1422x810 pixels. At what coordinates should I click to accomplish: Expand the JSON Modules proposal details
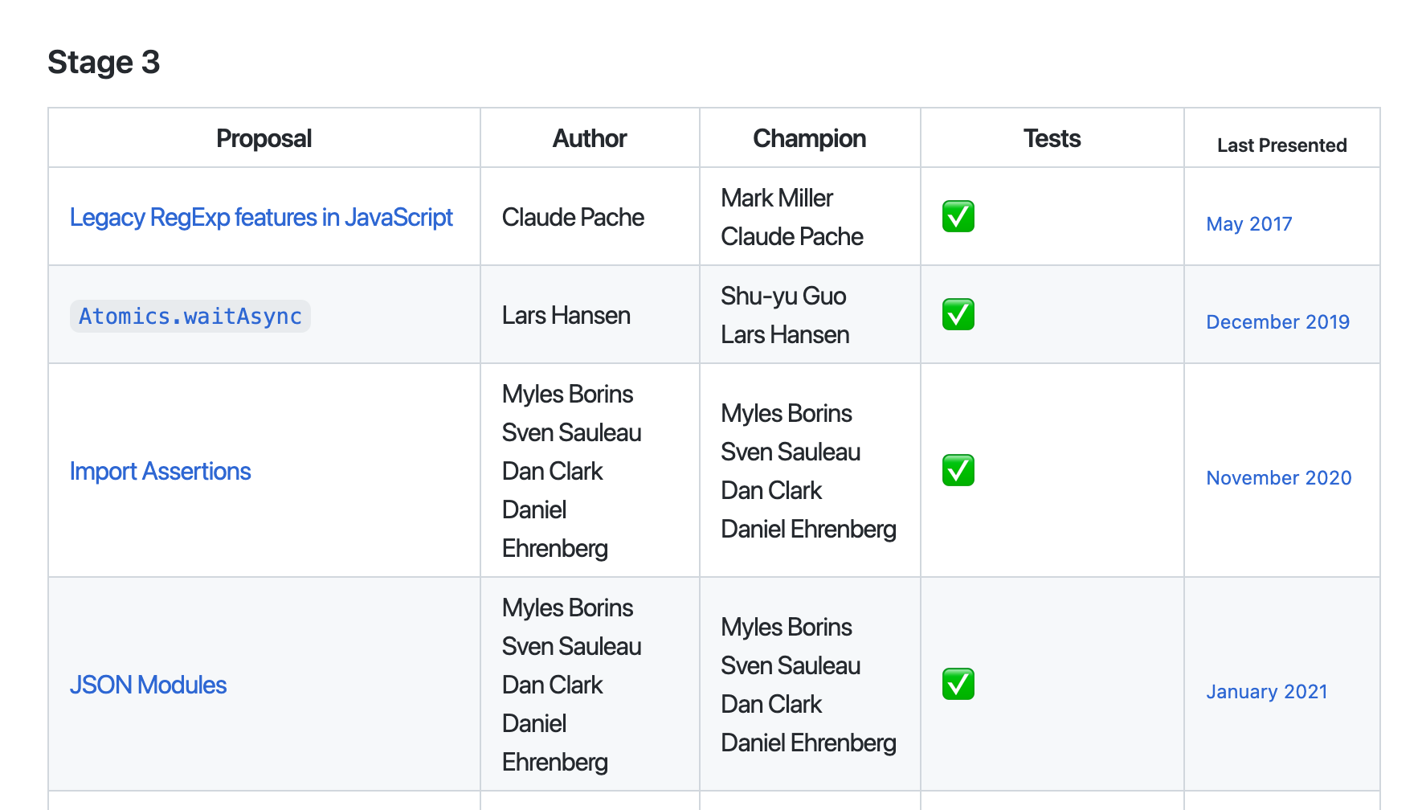pyautogui.click(x=148, y=684)
